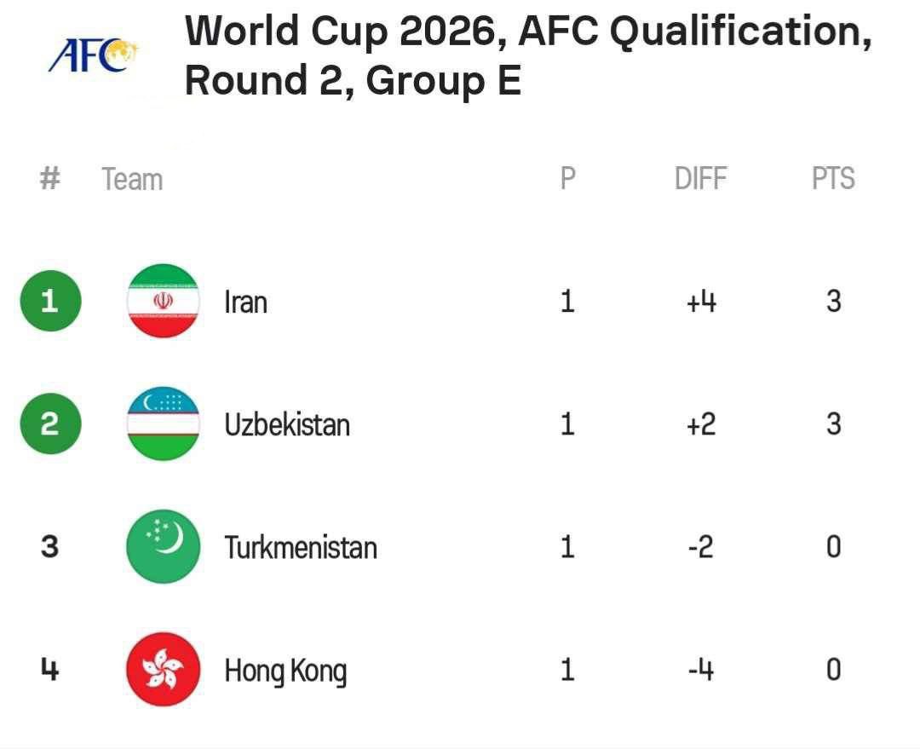This screenshot has height=749, width=920.
Task: Click the AFC logo
Action: coord(94,56)
